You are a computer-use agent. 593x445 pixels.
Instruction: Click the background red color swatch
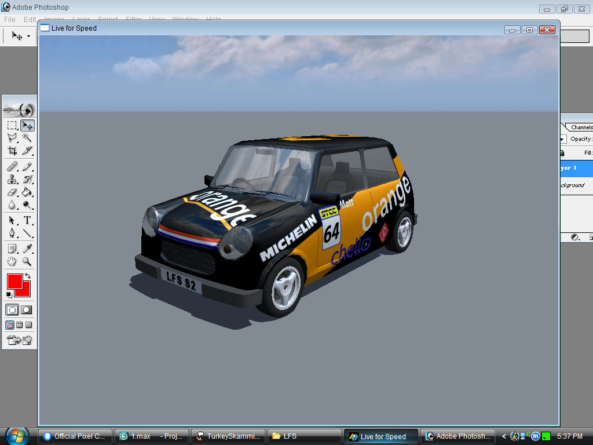(x=25, y=292)
